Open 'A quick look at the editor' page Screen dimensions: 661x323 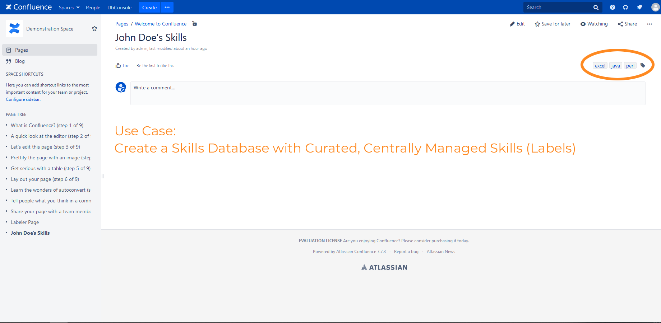pos(50,136)
